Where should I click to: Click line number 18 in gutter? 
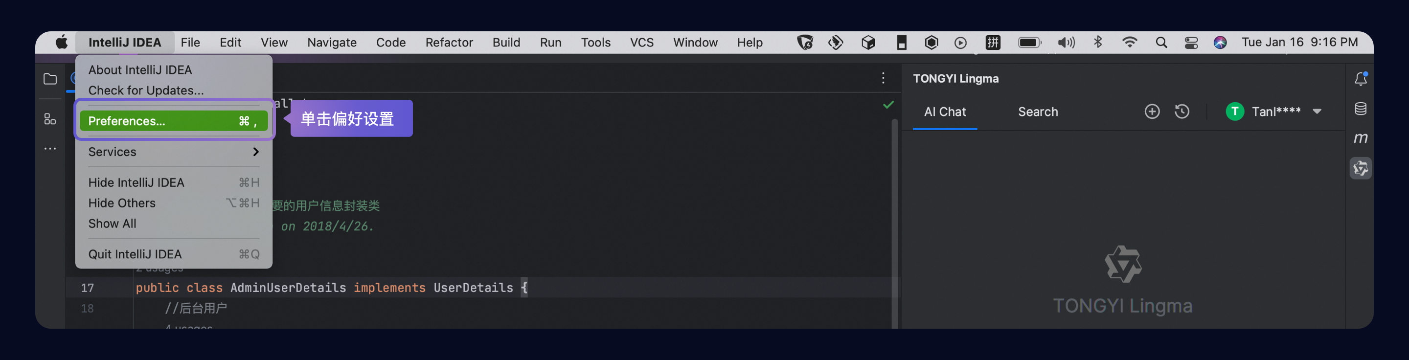(x=88, y=309)
